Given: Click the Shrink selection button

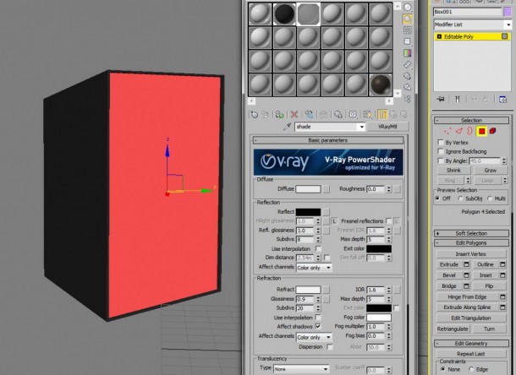Looking at the screenshot, I should [453, 171].
